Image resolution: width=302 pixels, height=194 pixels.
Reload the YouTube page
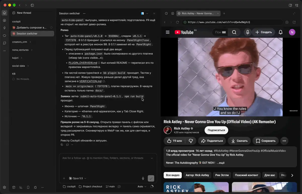[177, 22]
